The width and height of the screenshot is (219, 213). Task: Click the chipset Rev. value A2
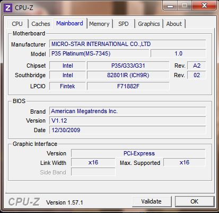pyautogui.click(x=197, y=66)
